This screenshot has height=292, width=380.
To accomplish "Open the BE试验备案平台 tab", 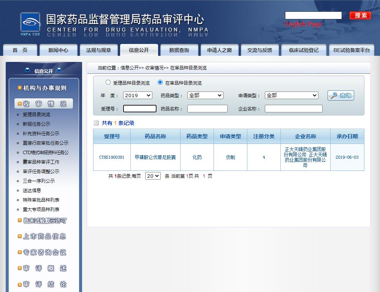I will 351,50.
